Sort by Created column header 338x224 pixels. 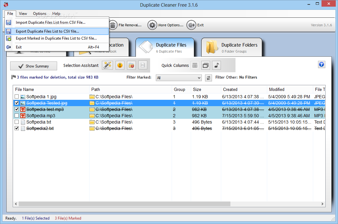point(244,90)
